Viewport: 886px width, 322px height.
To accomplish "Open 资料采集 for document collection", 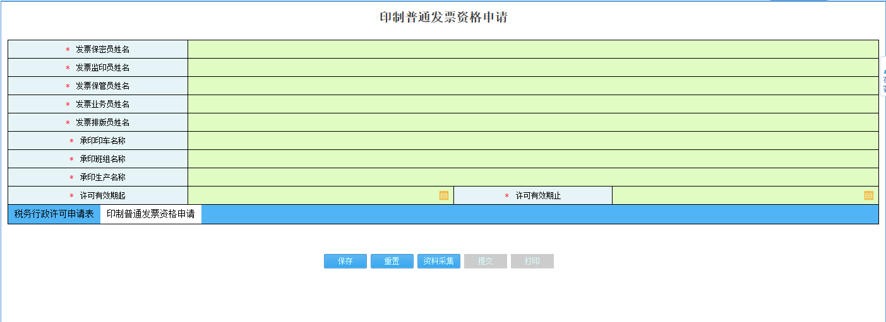I will (438, 262).
